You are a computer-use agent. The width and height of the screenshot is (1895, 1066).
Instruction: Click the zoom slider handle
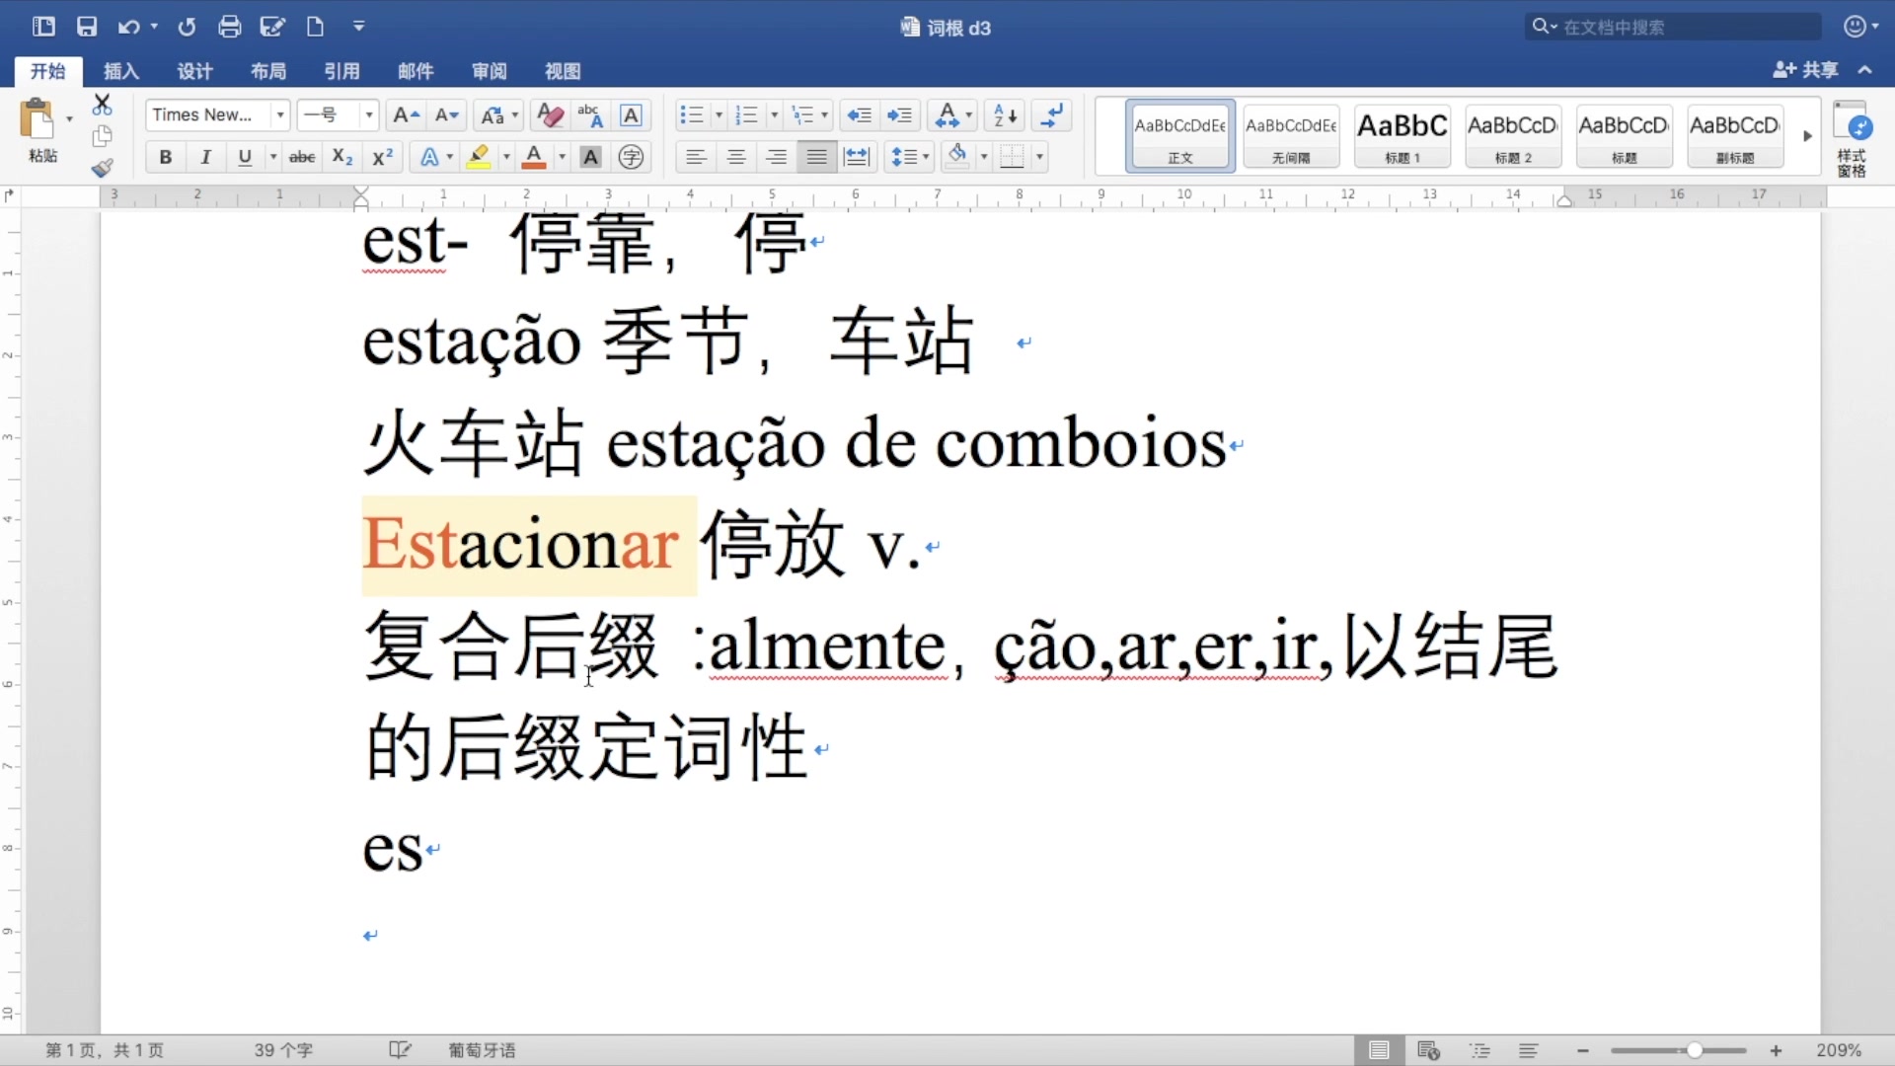click(1694, 1050)
